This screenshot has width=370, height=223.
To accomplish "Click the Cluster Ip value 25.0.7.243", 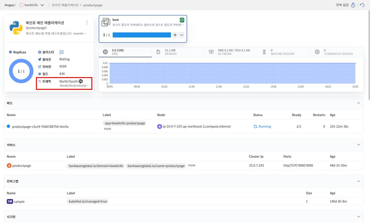I will [256, 165].
